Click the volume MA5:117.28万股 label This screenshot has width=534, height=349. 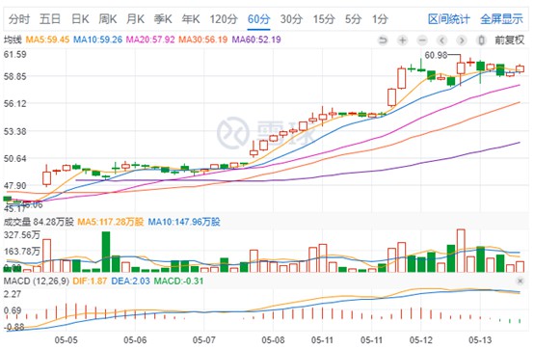tap(111, 222)
